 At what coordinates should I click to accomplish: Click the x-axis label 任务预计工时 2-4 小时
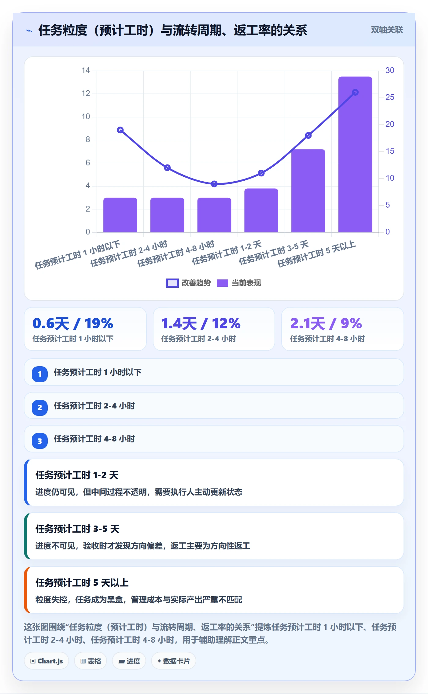coord(129,253)
